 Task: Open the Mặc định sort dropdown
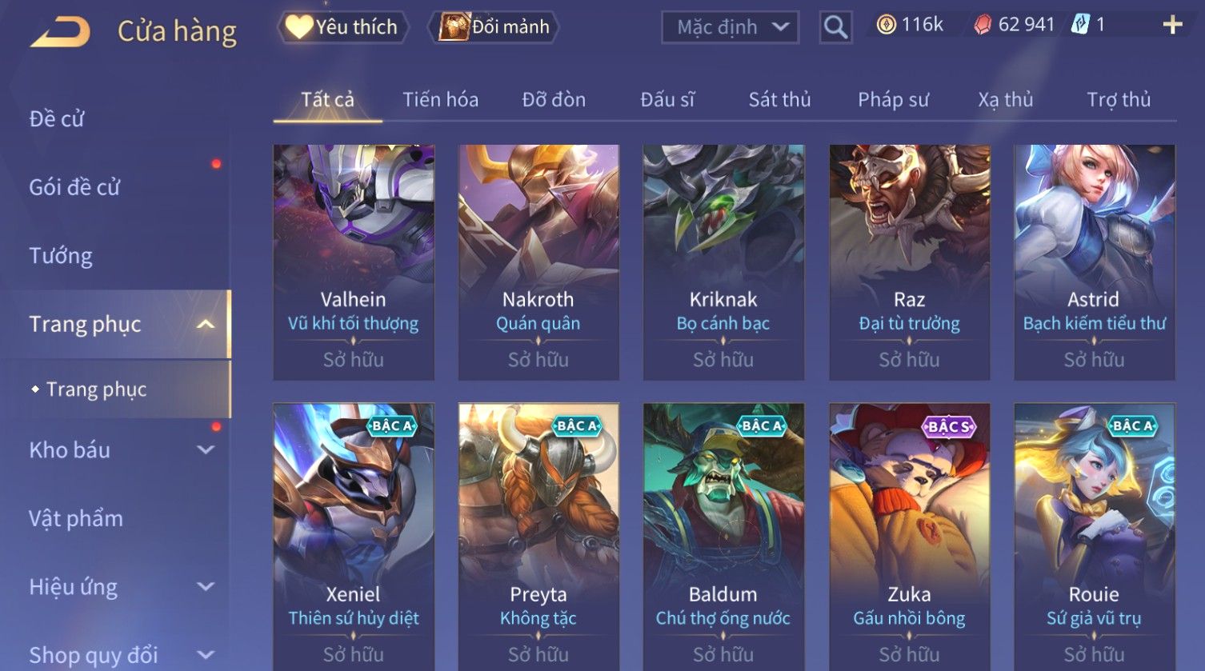pos(730,28)
